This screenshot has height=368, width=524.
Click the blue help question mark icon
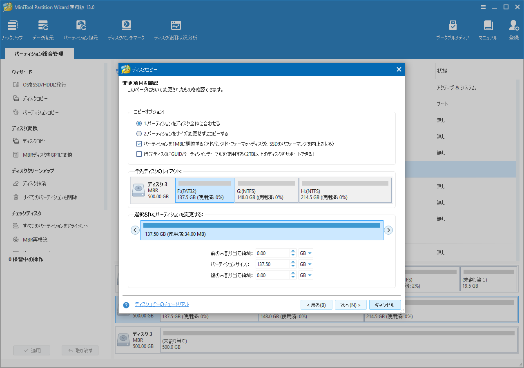tap(126, 305)
